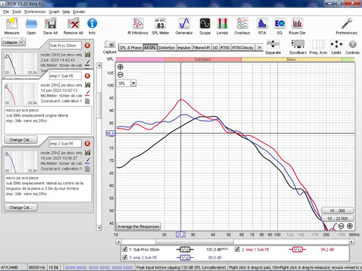Show more graph tabs with chevron
This screenshot has height=271, width=362.
(259, 48)
